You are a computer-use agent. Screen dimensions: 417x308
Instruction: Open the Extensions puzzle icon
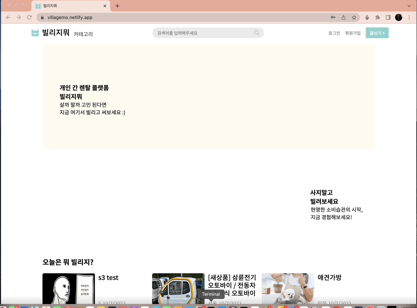(x=378, y=17)
